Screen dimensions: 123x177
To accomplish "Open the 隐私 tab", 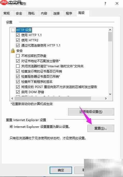I will point(31,13).
